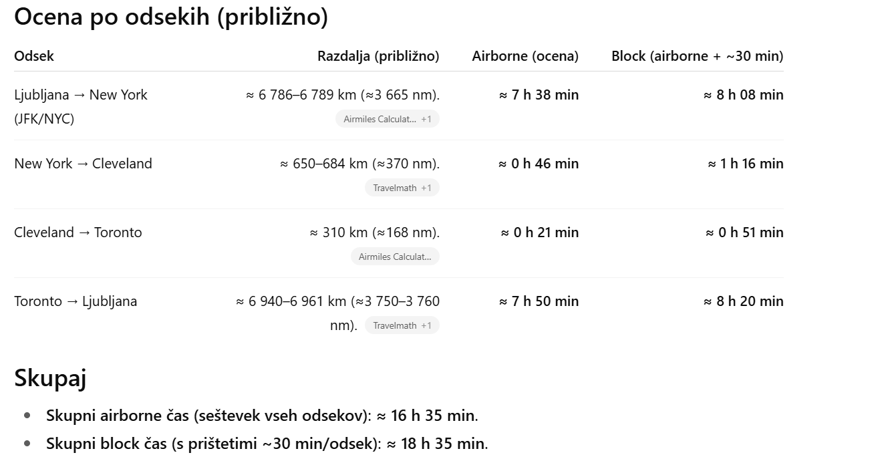Click the Block (airborne + ~30 min) header
884x465 pixels.
tap(698, 56)
